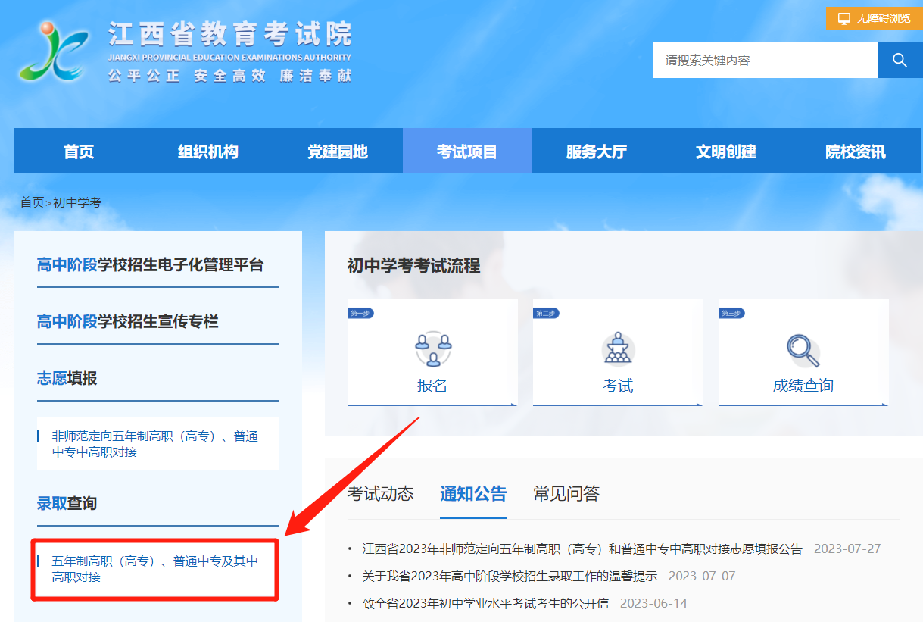Open 五年制高职（高专）、普通中专及其中高职对接 link
This screenshot has height=622, width=923.
pyautogui.click(x=155, y=569)
